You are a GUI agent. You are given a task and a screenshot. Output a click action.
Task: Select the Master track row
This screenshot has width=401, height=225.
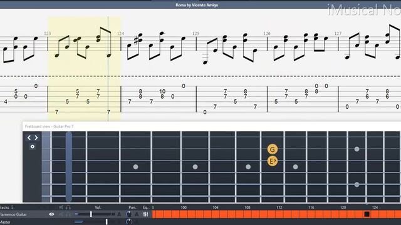(5, 222)
